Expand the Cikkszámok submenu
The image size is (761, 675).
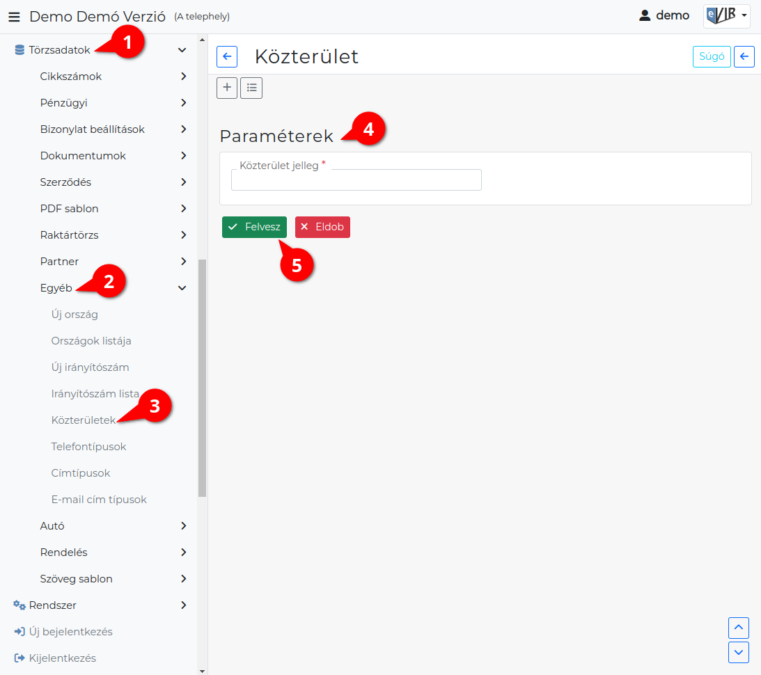[183, 76]
